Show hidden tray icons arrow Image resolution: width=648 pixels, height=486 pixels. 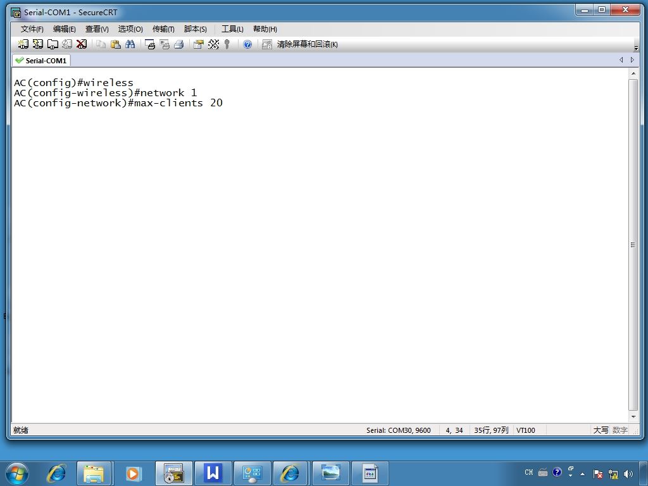click(583, 474)
